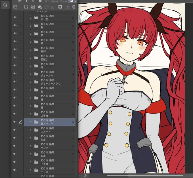Create a layer mask

pyautogui.click(x=60, y=7)
